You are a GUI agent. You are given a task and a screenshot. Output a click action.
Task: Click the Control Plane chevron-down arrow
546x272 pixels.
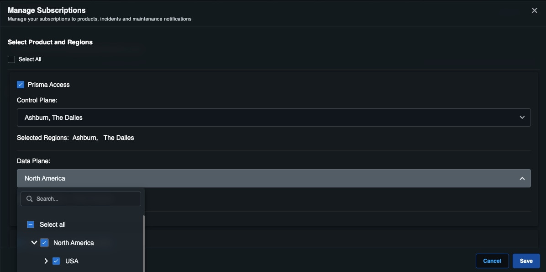522,117
